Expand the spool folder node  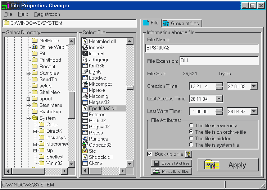click(x=28, y=99)
